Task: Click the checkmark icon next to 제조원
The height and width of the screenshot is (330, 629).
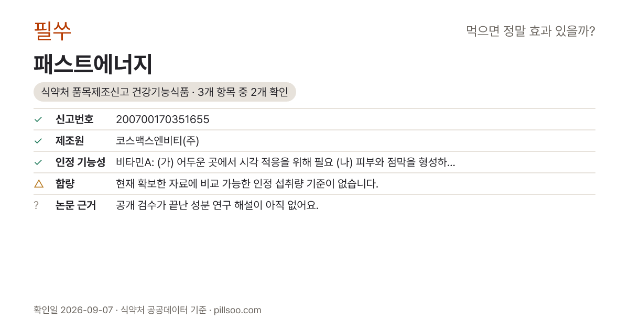Action: tap(38, 141)
